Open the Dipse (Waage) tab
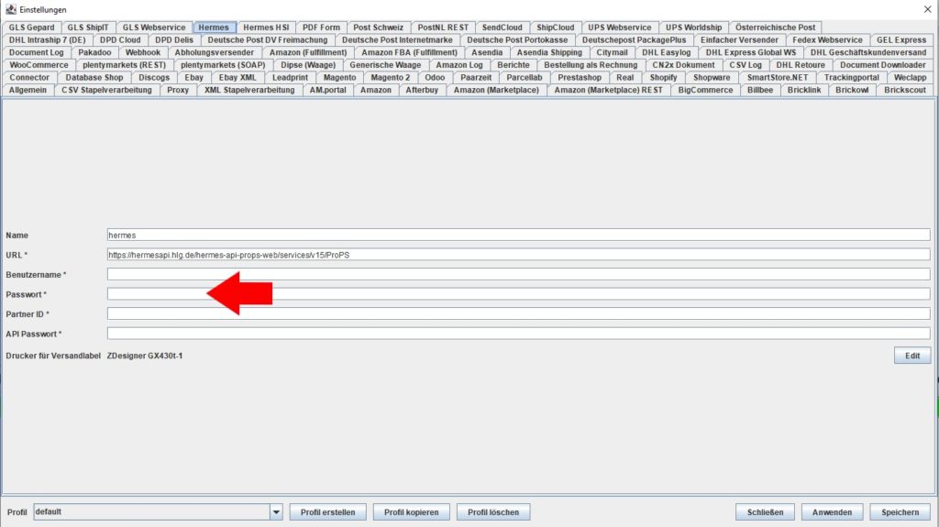This screenshot has width=939, height=527. pos(308,65)
